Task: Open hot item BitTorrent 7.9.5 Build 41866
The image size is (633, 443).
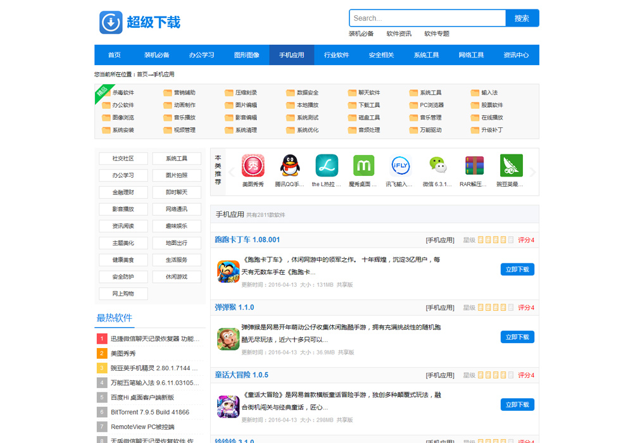Action: pos(150,413)
